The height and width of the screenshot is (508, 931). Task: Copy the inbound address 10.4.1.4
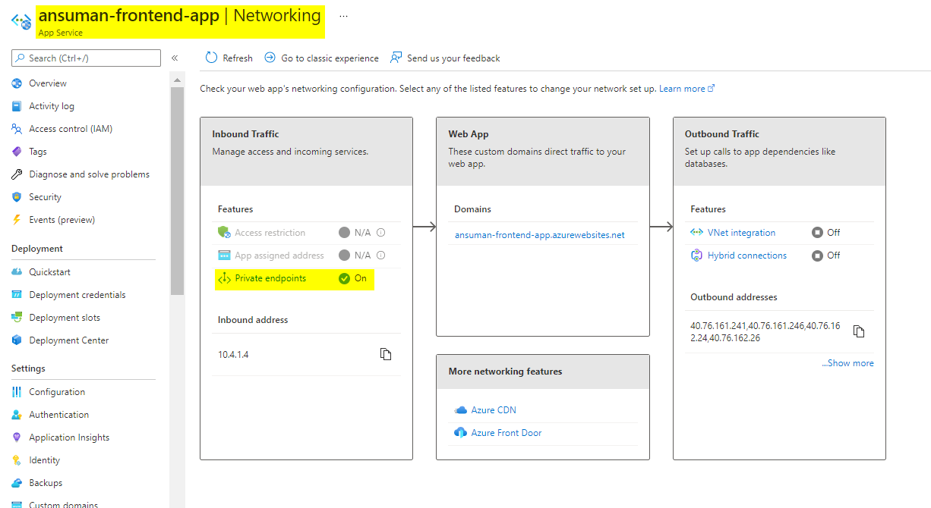(x=386, y=354)
